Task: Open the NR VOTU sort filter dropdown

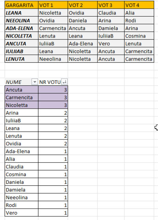Action: point(64,82)
